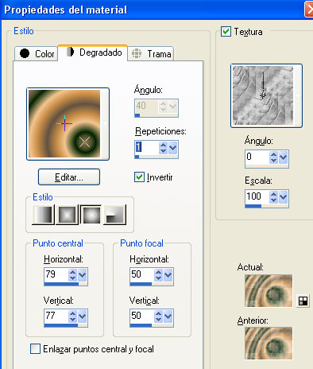This screenshot has width=313, height=369.
Task: Click the half-circle Degradado tab icon
Action: (70, 52)
